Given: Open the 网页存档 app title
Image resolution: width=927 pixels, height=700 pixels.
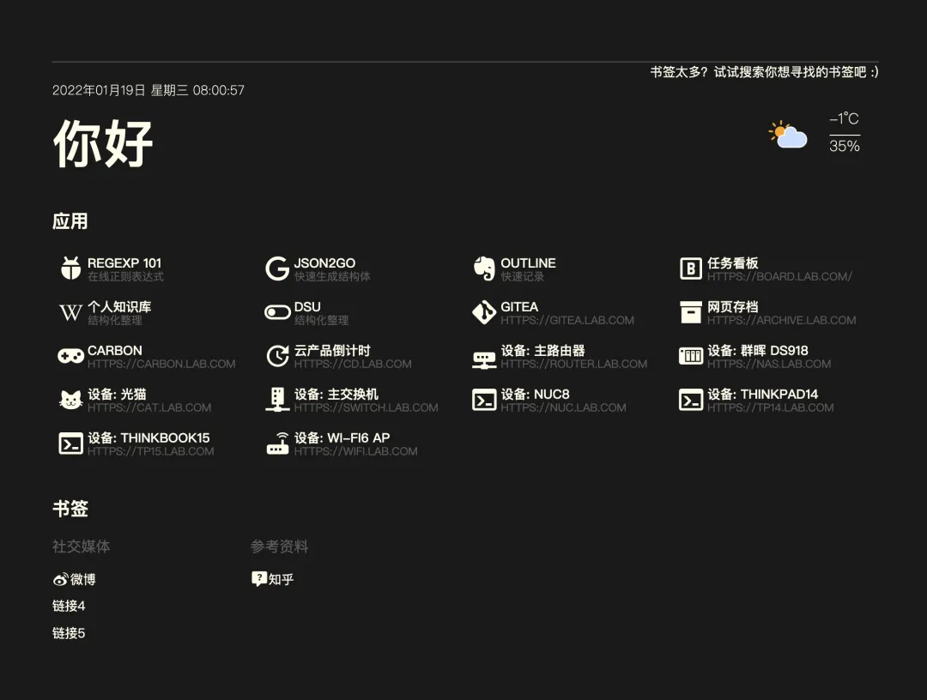Looking at the screenshot, I should (x=732, y=306).
